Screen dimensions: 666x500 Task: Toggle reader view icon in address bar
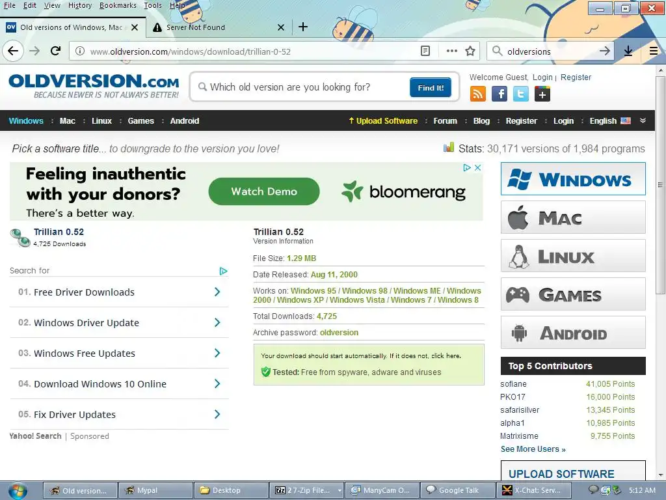425,51
